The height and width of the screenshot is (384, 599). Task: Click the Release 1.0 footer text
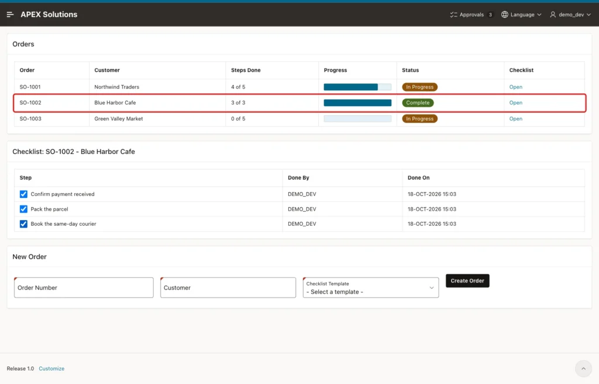pos(20,368)
